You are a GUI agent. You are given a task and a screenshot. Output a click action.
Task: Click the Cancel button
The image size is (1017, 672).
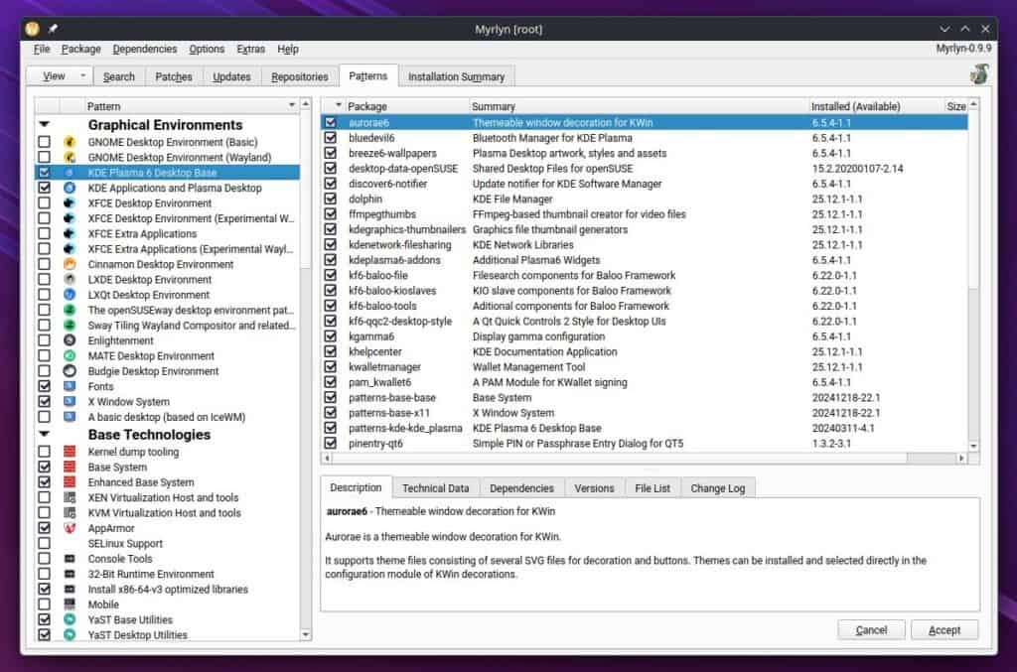click(871, 629)
